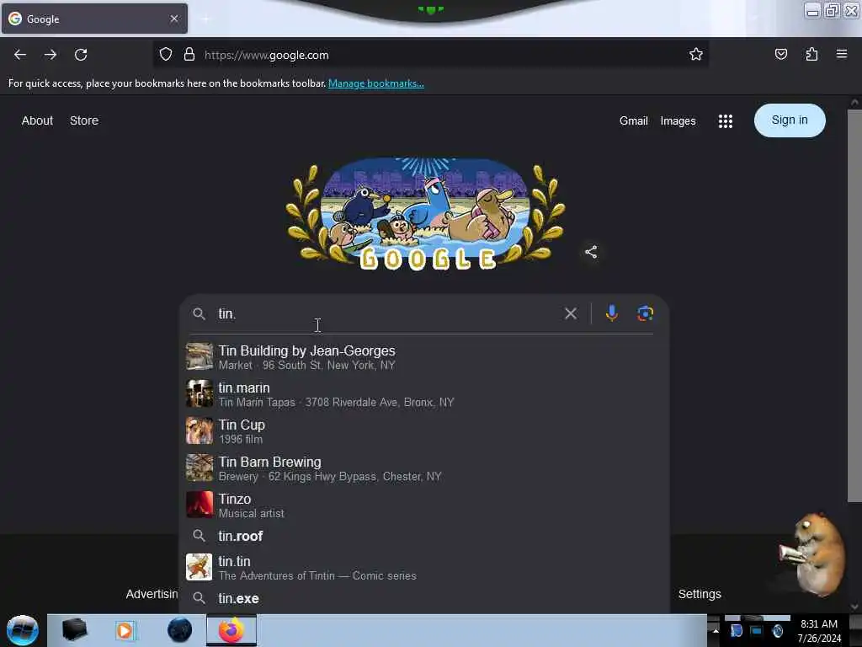862x647 pixels.
Task: Share the Google Doodle
Action: coord(591,252)
